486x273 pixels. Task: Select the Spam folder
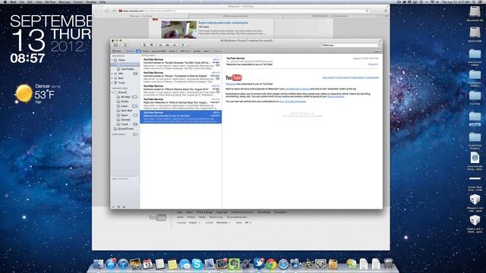125,115
